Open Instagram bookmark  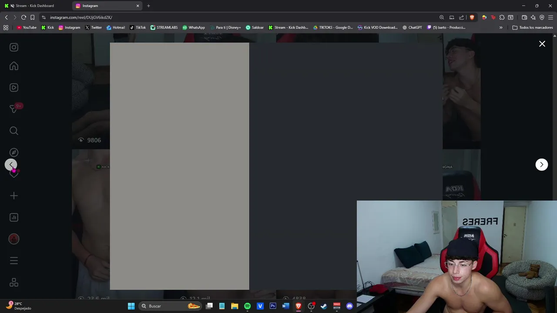coord(69,27)
